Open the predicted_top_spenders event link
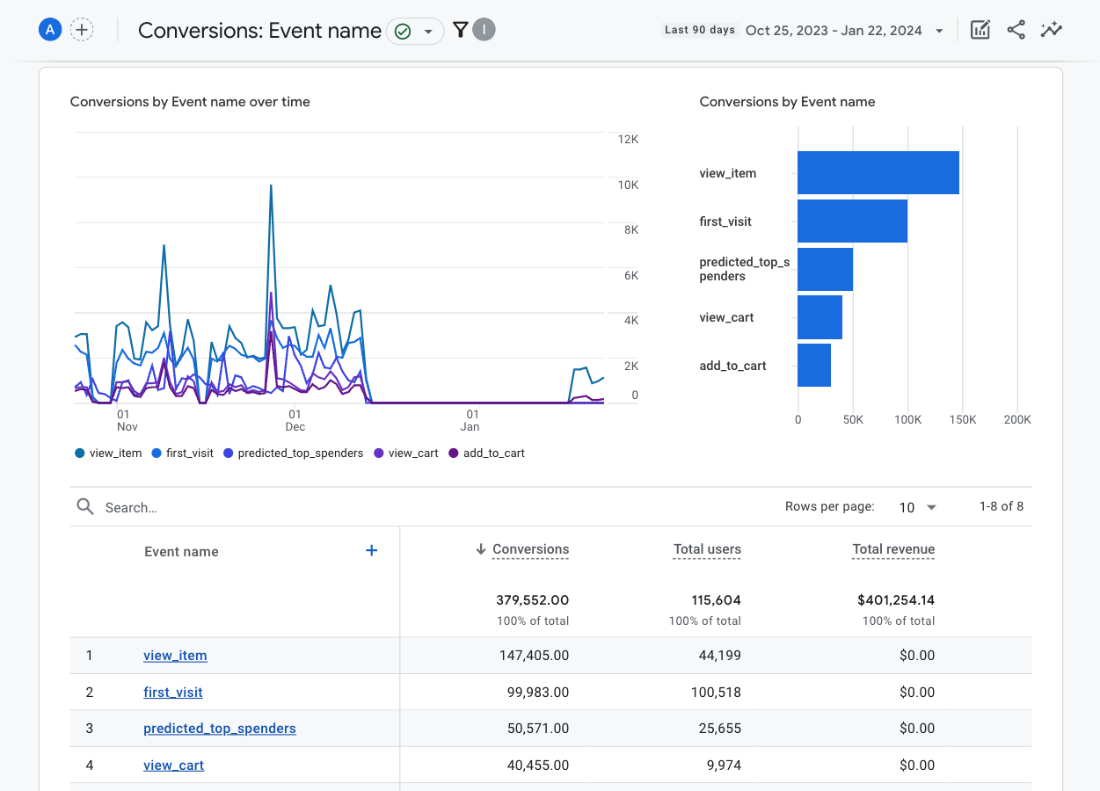Image resolution: width=1100 pixels, height=791 pixels. 219,728
